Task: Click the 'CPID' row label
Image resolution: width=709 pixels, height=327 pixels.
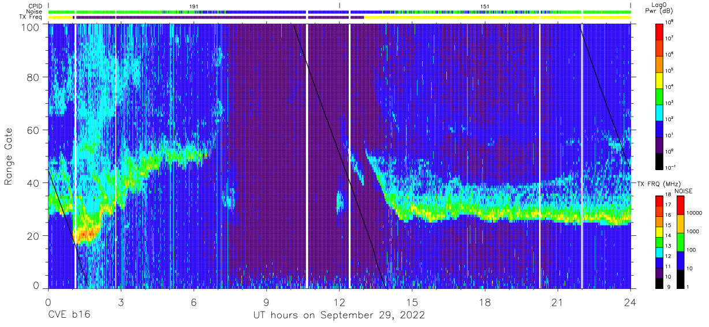Action: pos(35,5)
